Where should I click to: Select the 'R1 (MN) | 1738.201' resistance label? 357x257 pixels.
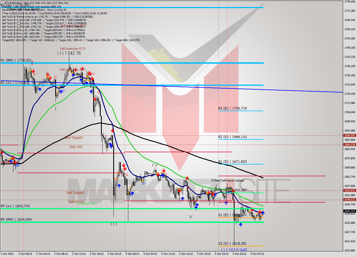point(16,60)
